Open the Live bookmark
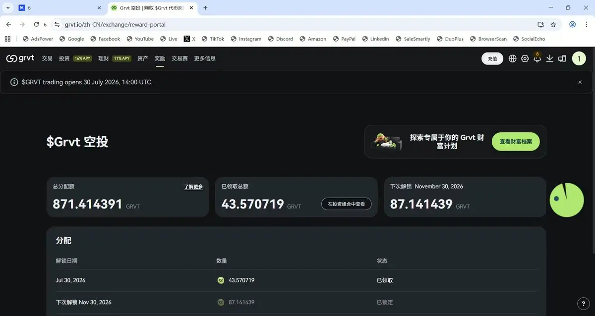The image size is (595, 316). (169, 39)
